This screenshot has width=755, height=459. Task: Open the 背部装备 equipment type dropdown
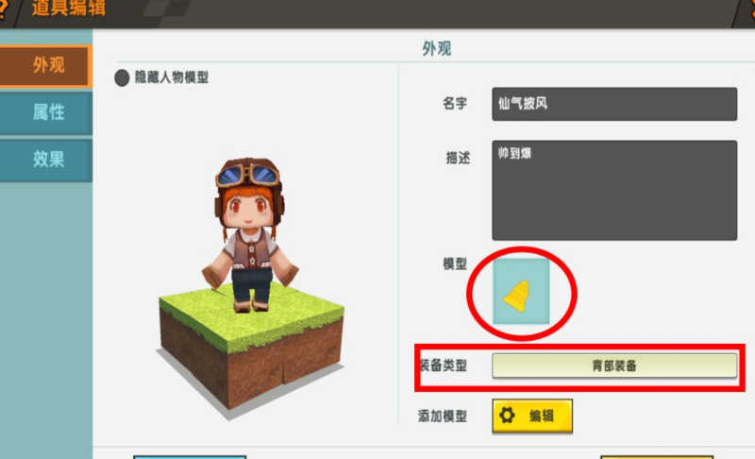614,365
